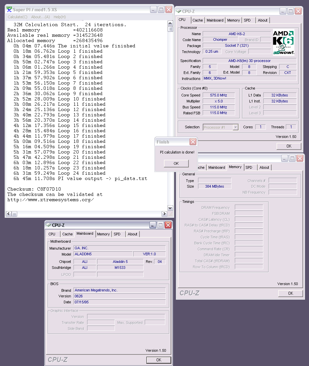Click the 32M Calculation Start line
This screenshot has width=309, height=366.
point(70,25)
